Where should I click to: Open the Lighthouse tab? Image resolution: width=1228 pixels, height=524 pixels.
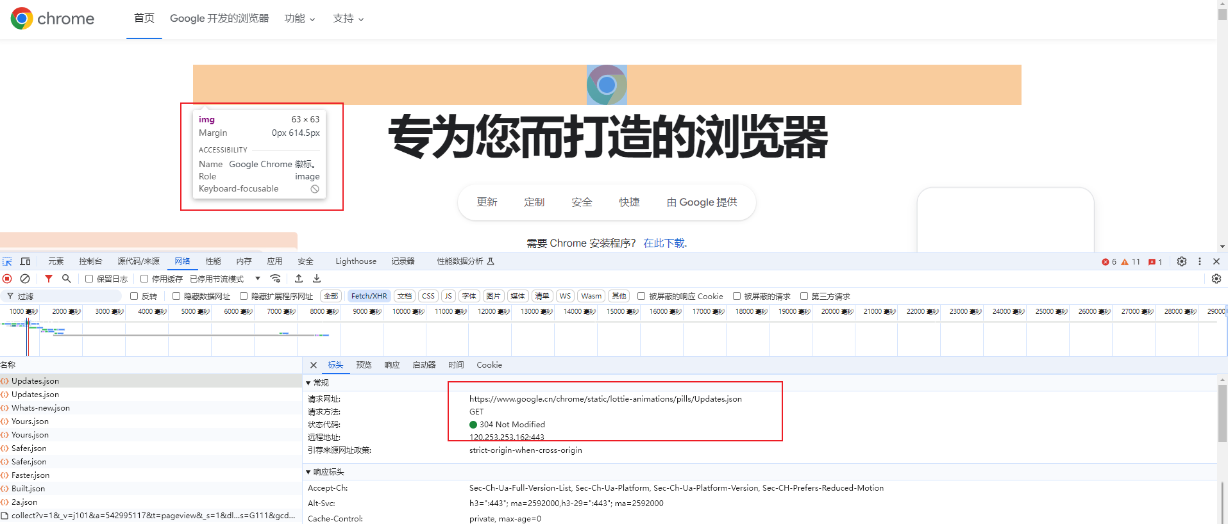(356, 261)
